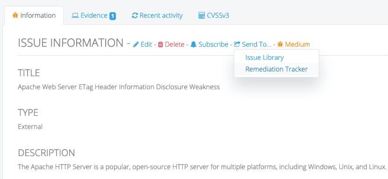Click the Evidence count badge showing 1
Screen dimensions: 388x179
[x=113, y=16]
